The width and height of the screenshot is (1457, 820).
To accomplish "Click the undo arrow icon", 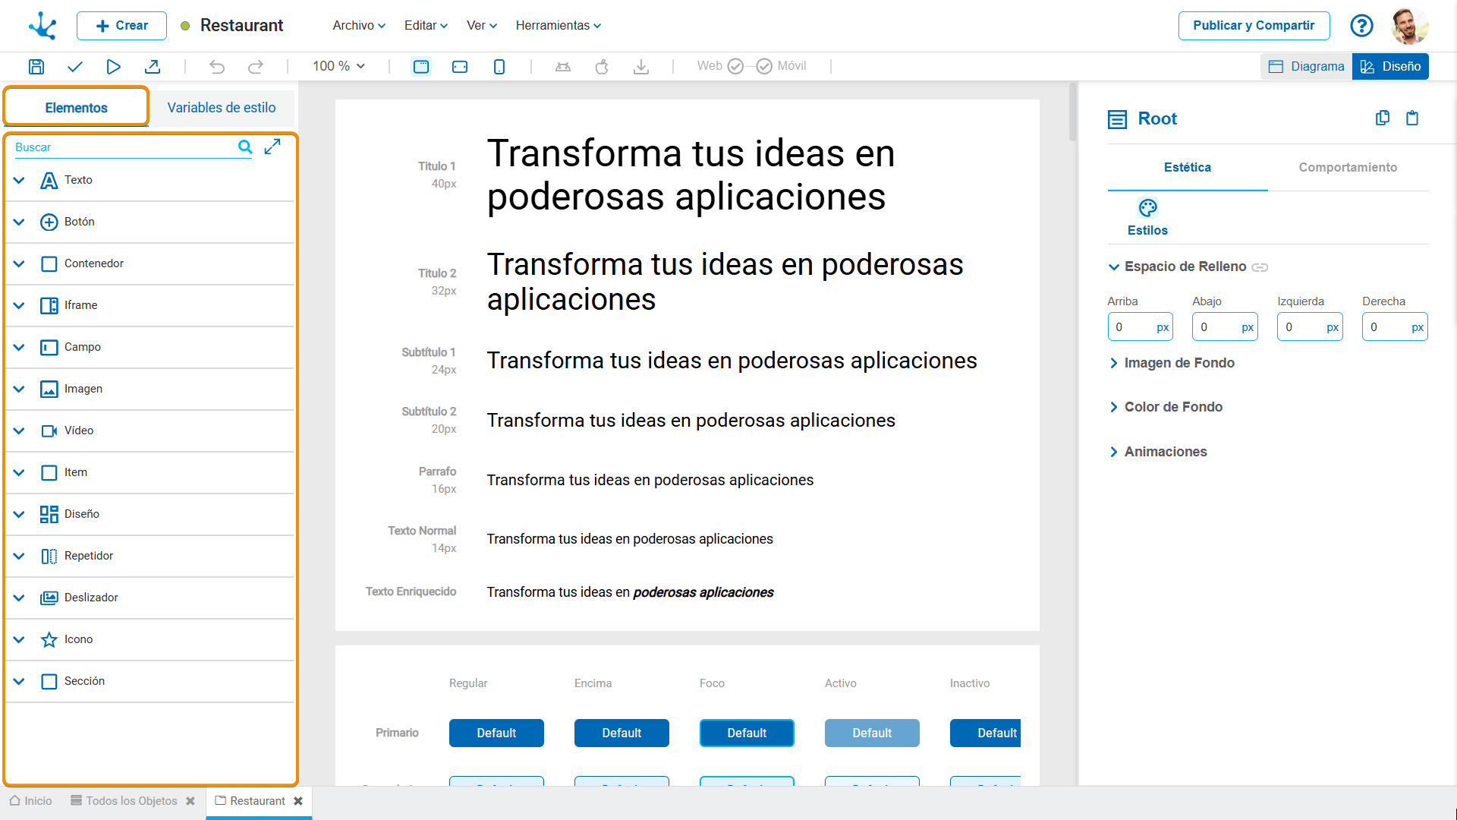I will (217, 67).
